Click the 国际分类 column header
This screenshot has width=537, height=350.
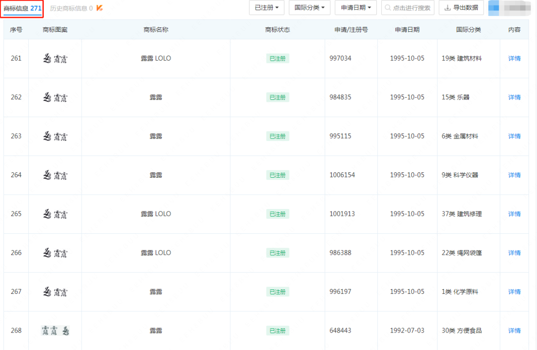pyautogui.click(x=468, y=30)
